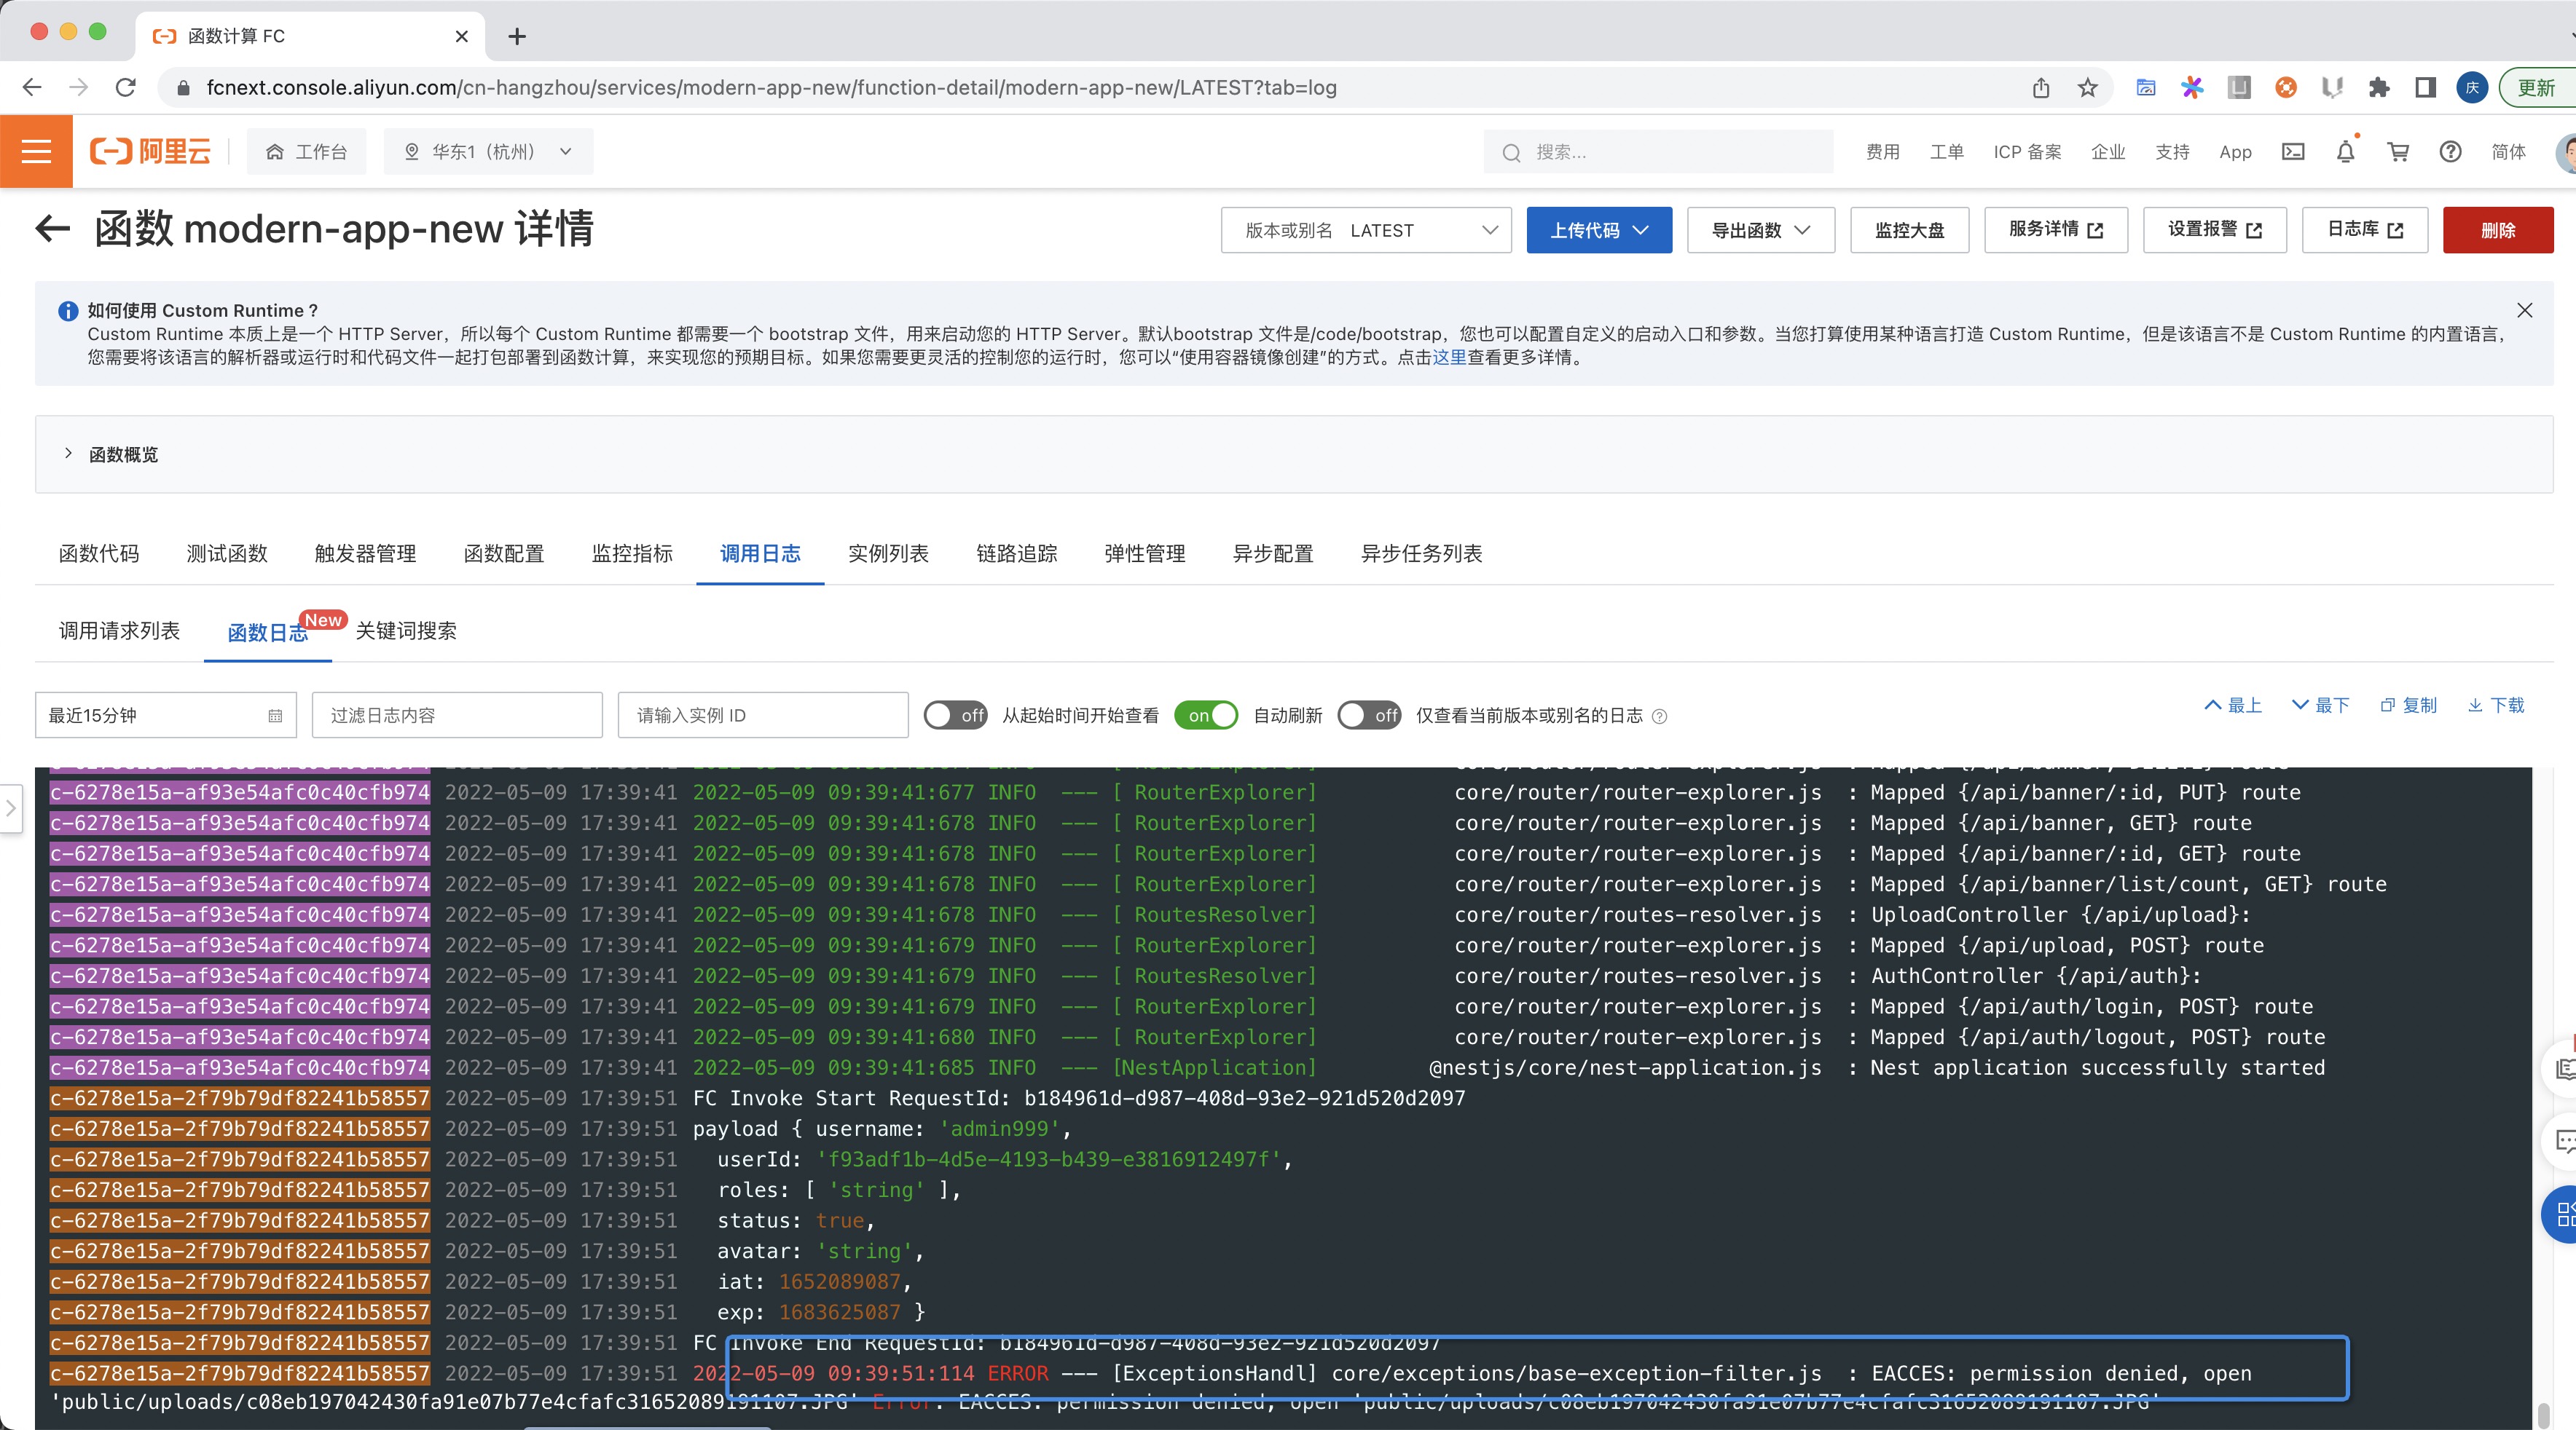
Task: Click the 这里 link in banner
Action: click(x=1449, y=357)
